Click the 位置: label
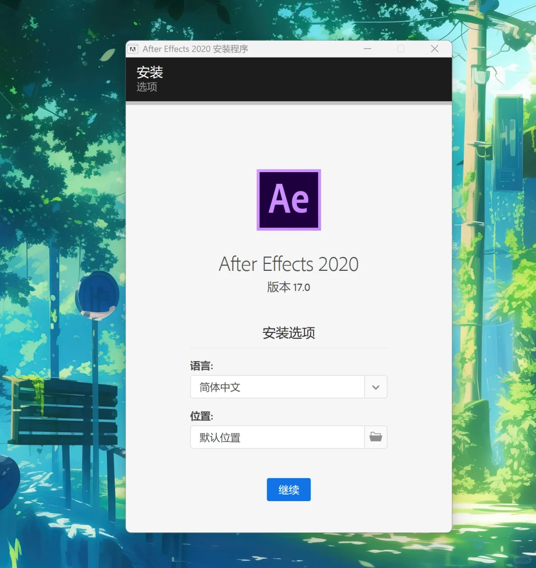The width and height of the screenshot is (536, 568). [x=201, y=416]
